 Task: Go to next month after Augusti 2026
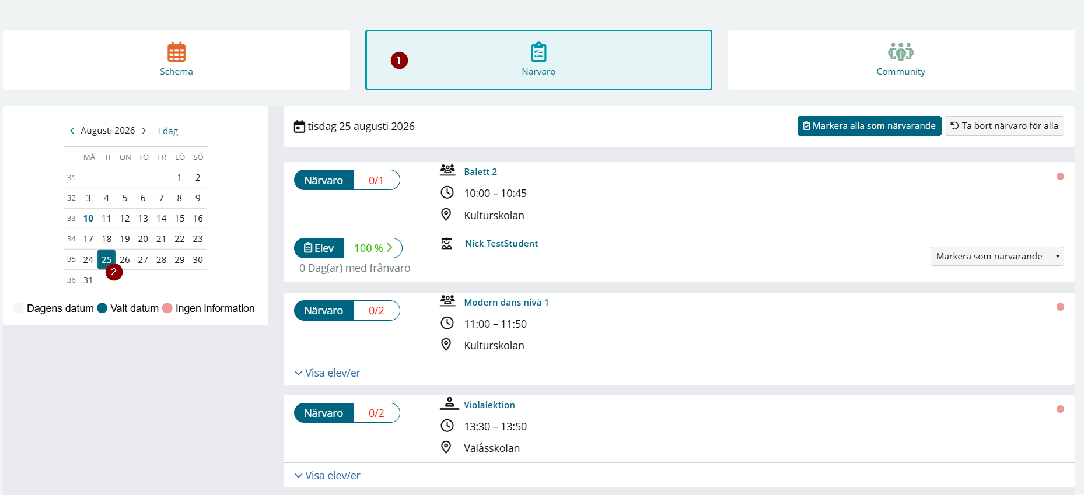pyautogui.click(x=144, y=131)
